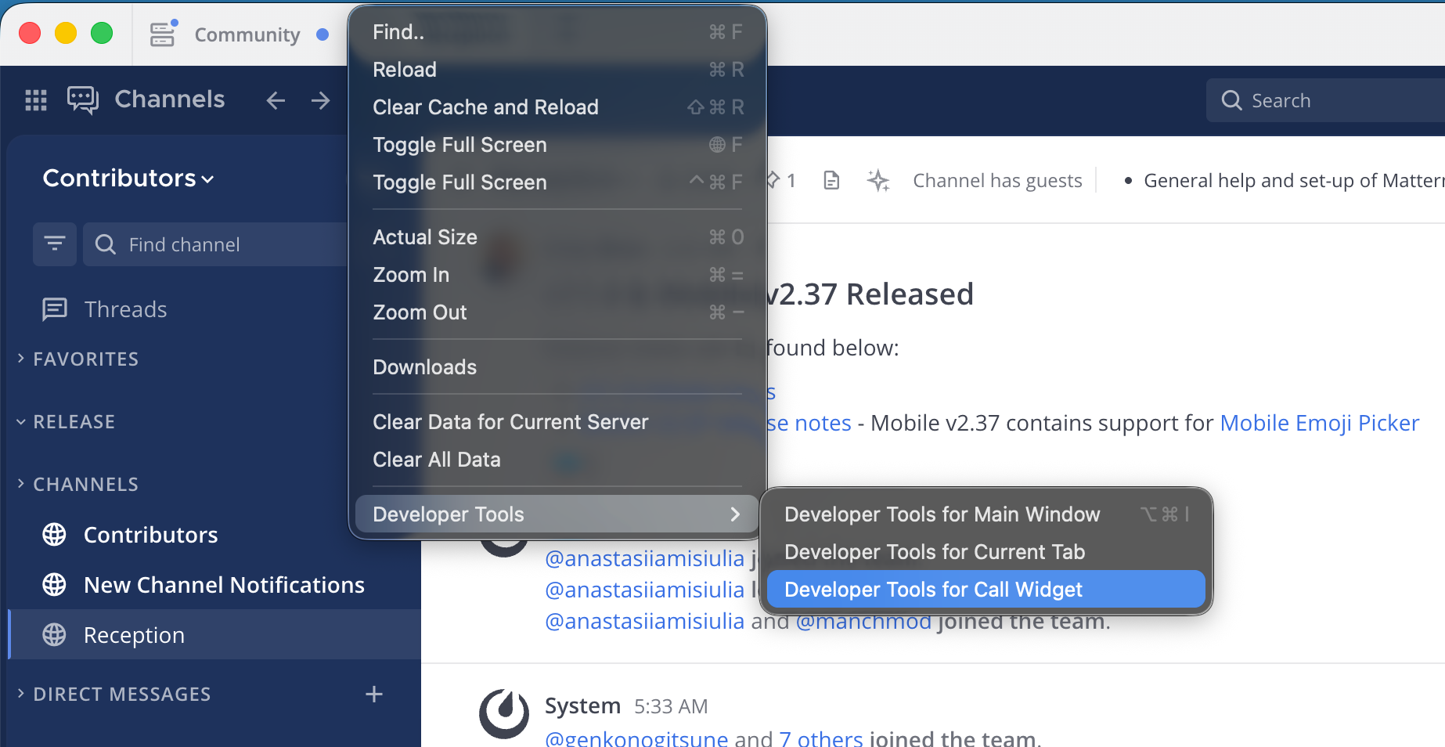Click the back navigation arrow
Image resolution: width=1445 pixels, height=747 pixels.
point(275,100)
